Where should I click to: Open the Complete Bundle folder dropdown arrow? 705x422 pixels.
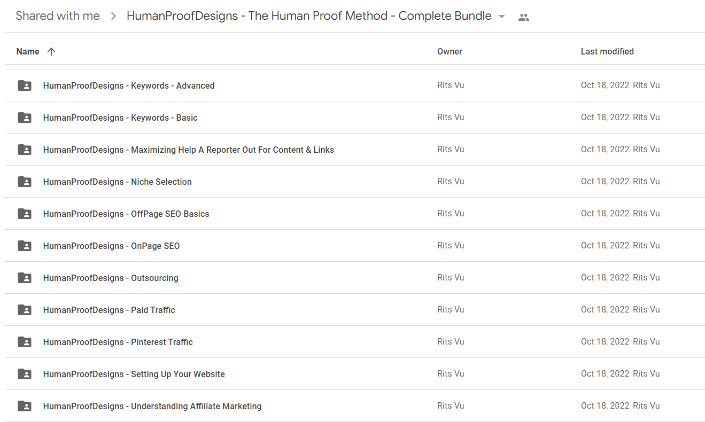tap(501, 17)
